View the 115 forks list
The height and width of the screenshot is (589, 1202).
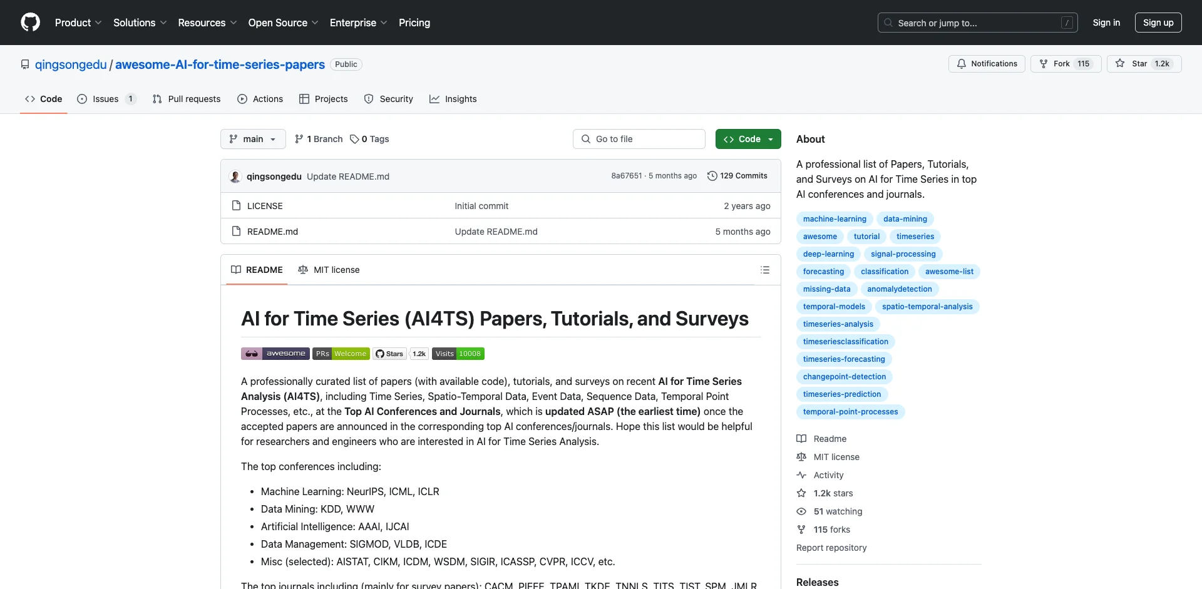[823, 530]
